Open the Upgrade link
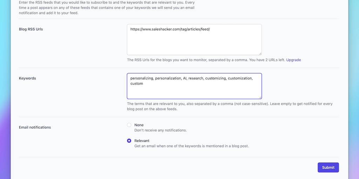Viewport: 359px width, 179px height. coord(293,60)
